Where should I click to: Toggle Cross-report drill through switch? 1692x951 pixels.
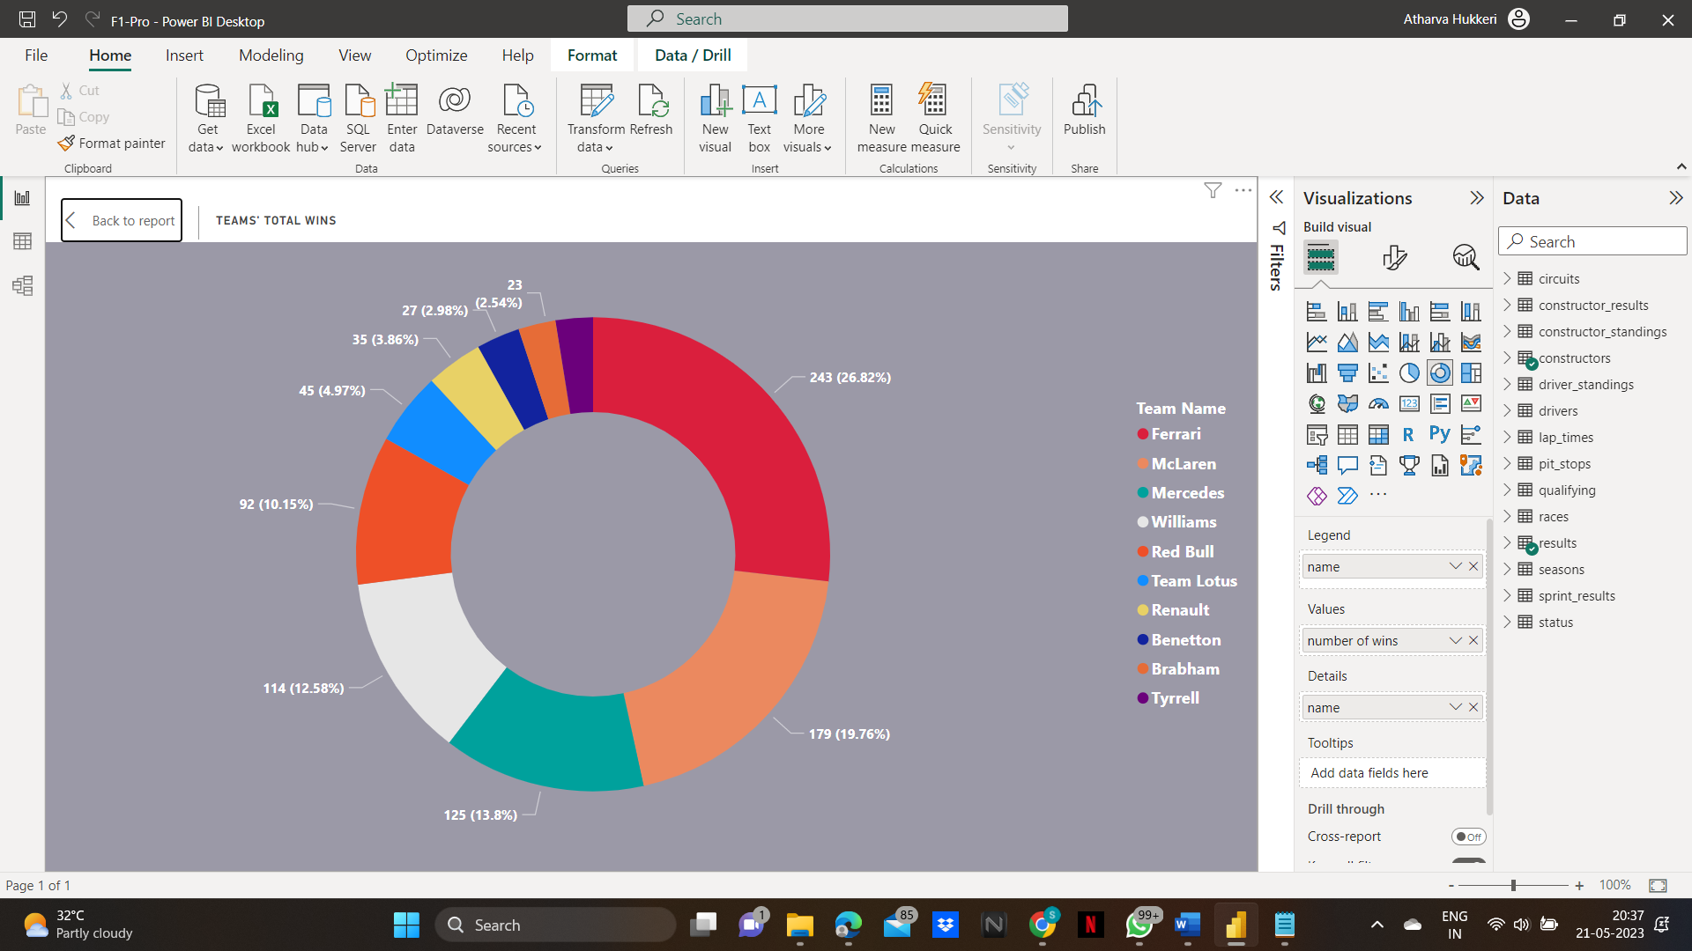click(1468, 837)
